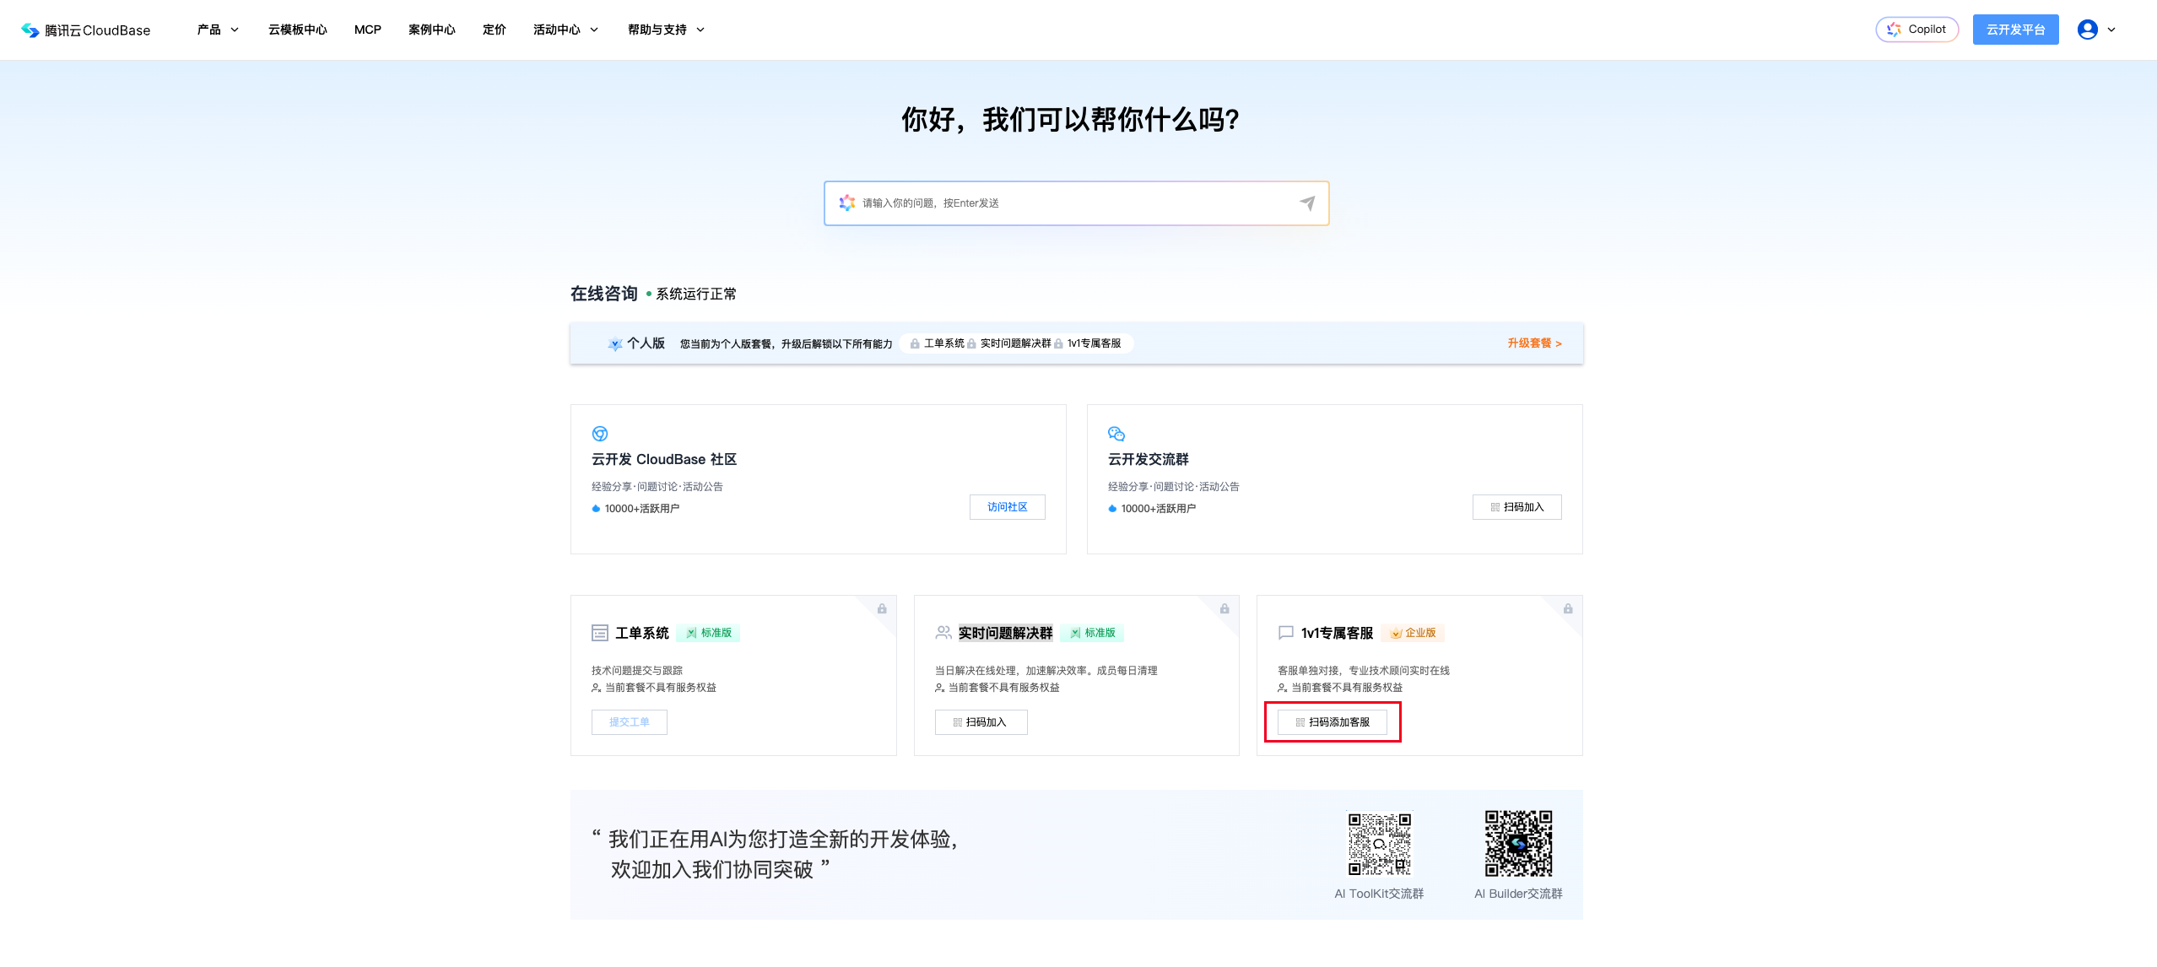2157x967 pixels.
Task: Click the 访问社区 button
Action: coord(1007,507)
